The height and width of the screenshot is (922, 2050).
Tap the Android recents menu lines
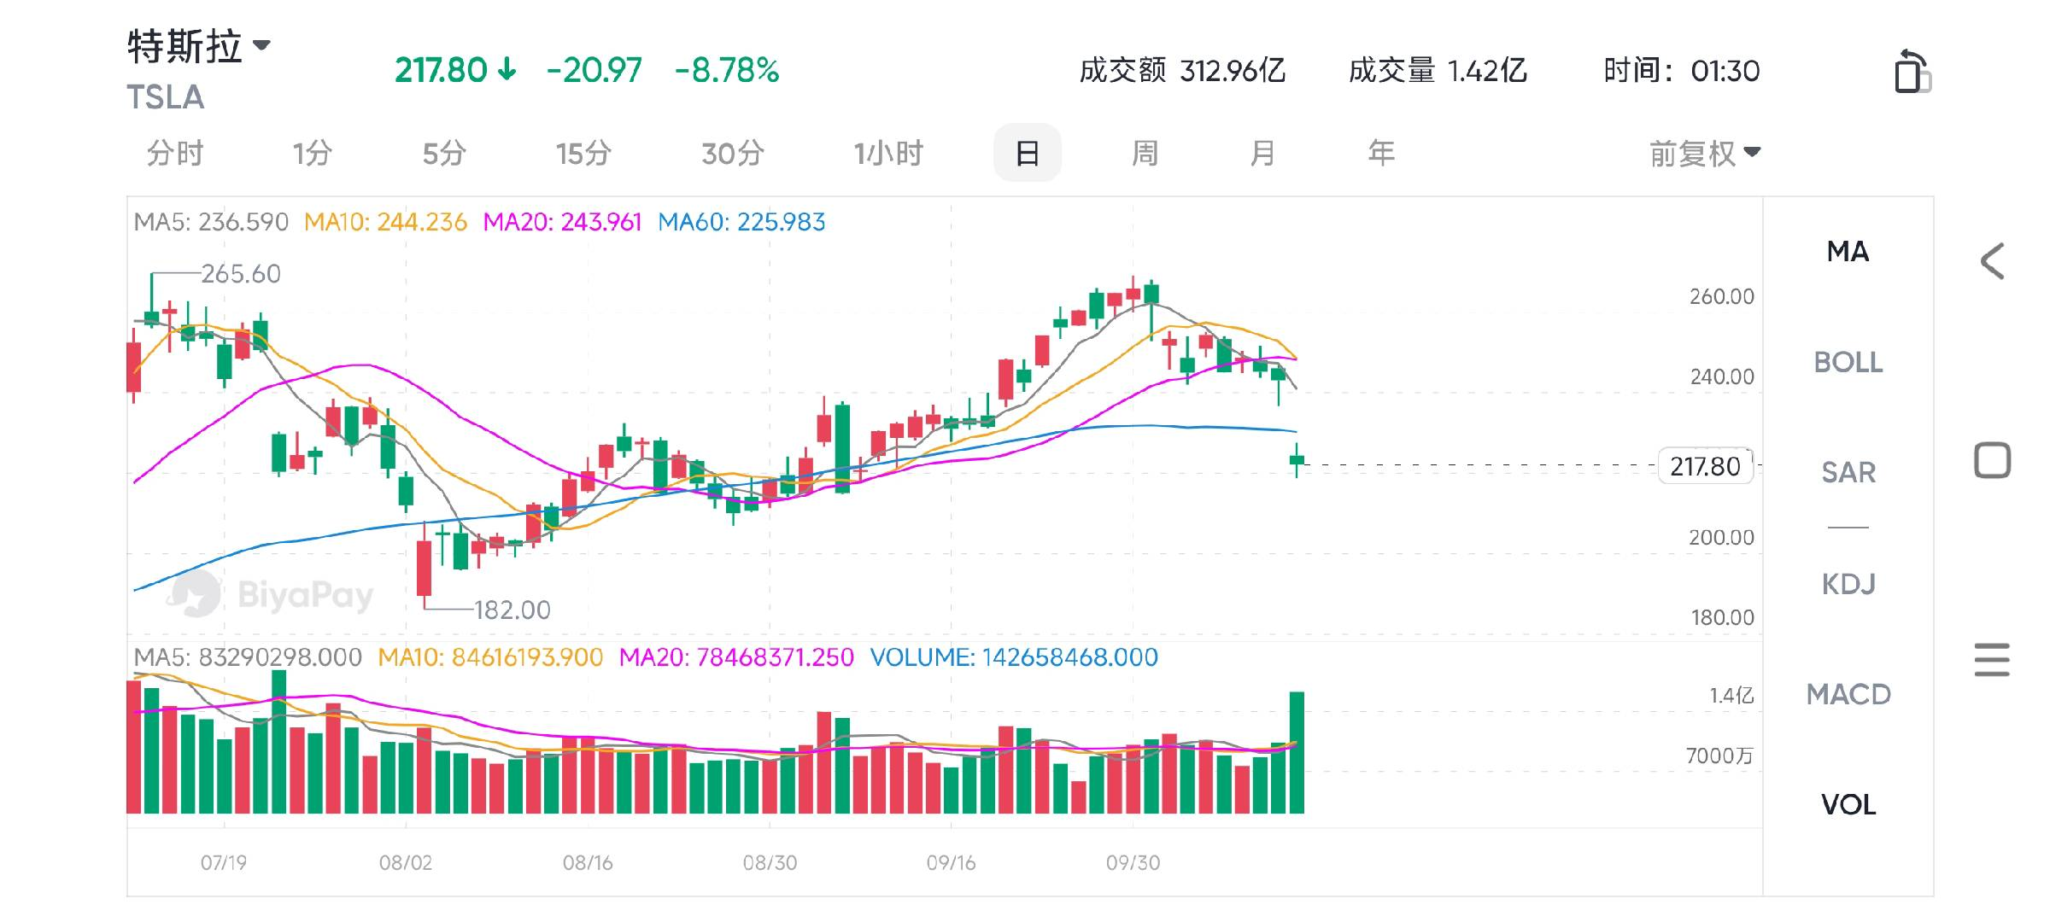[x=1992, y=660]
